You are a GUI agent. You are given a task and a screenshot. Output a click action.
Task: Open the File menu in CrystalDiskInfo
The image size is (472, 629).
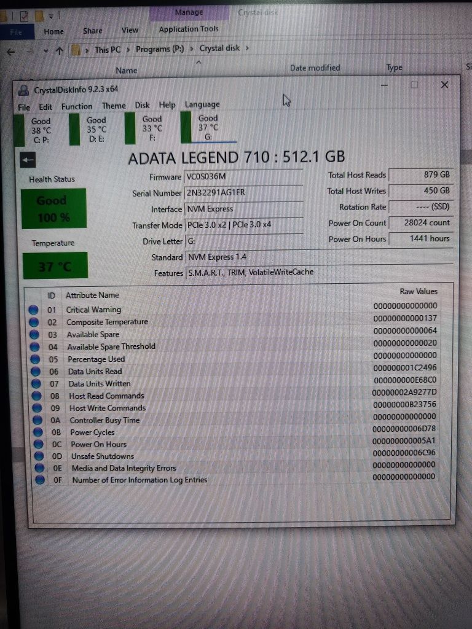point(24,107)
